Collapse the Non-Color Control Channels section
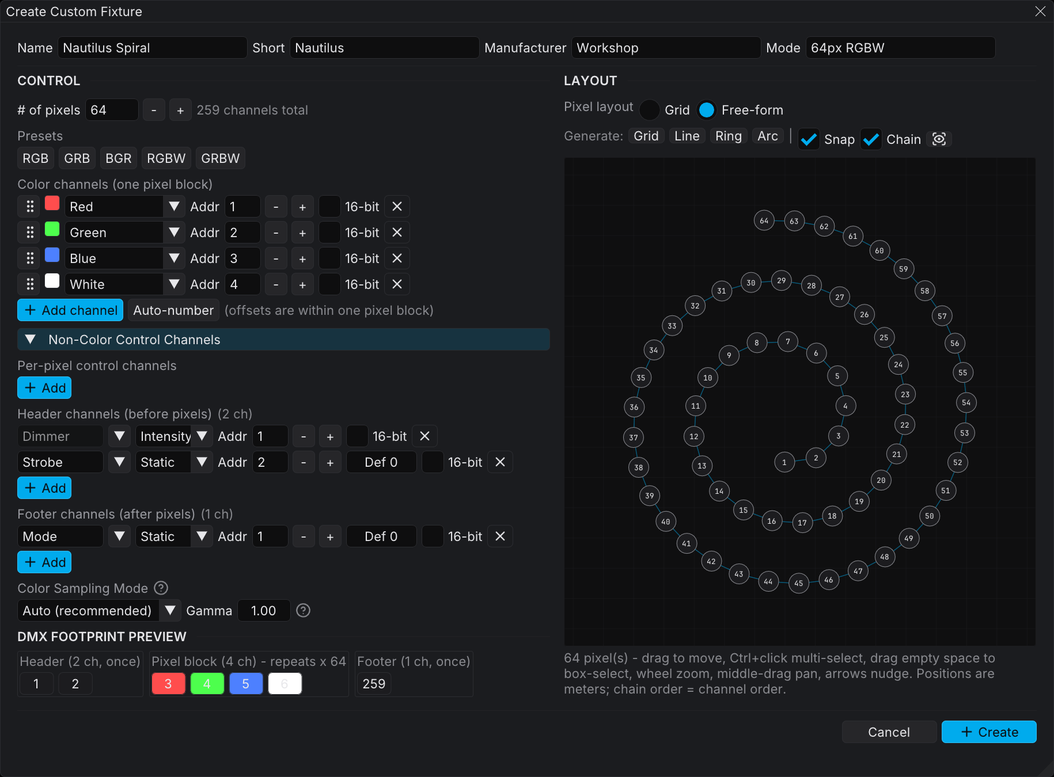Screen dimensions: 1054x777 click(x=283, y=340)
